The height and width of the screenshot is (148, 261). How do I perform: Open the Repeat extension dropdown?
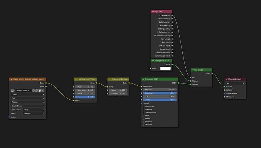tap(28, 102)
